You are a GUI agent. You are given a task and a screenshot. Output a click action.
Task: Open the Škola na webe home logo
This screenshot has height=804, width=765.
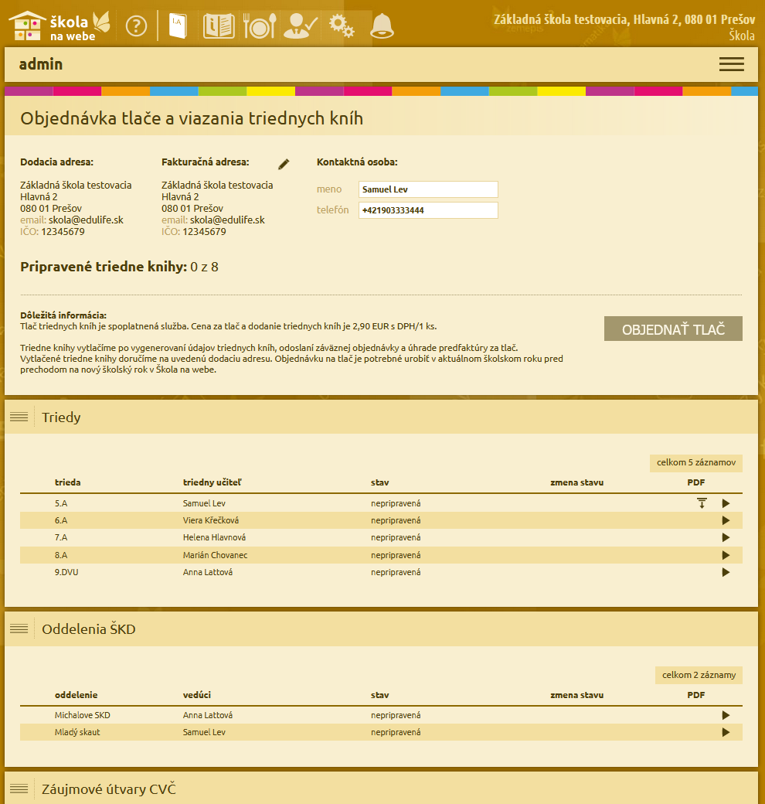59,26
